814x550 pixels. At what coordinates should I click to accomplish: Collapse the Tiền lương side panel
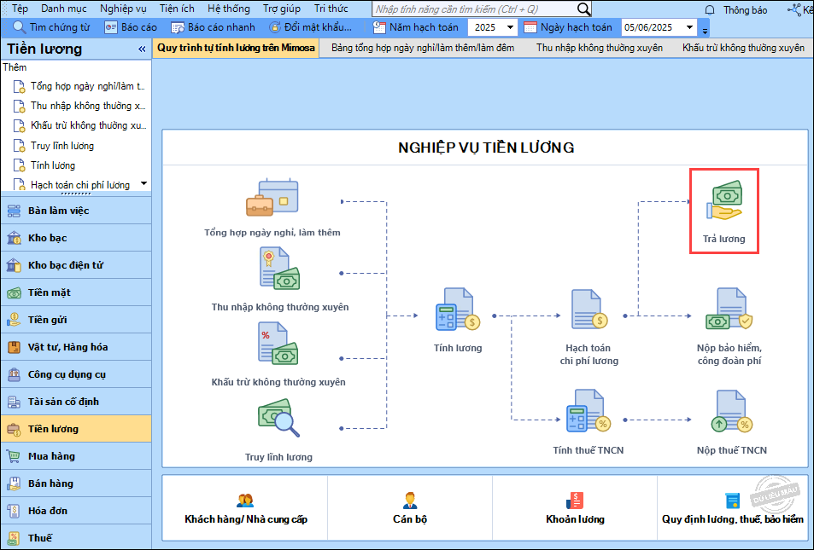[142, 49]
